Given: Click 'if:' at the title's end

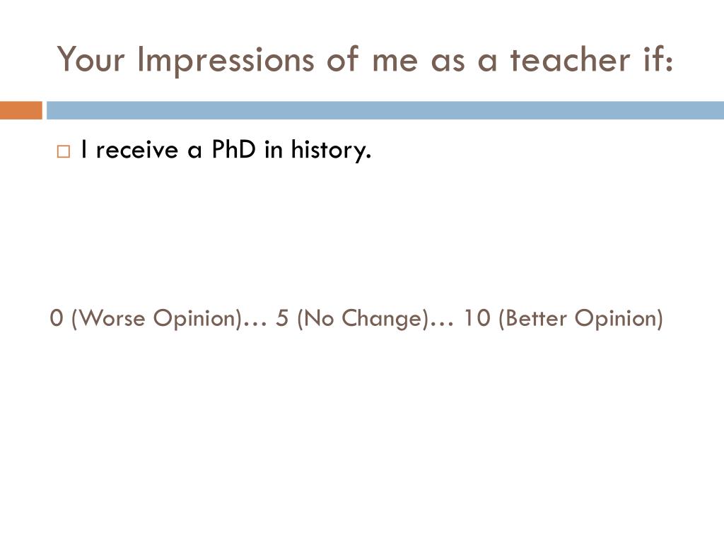Looking at the screenshot, I should 658,59.
